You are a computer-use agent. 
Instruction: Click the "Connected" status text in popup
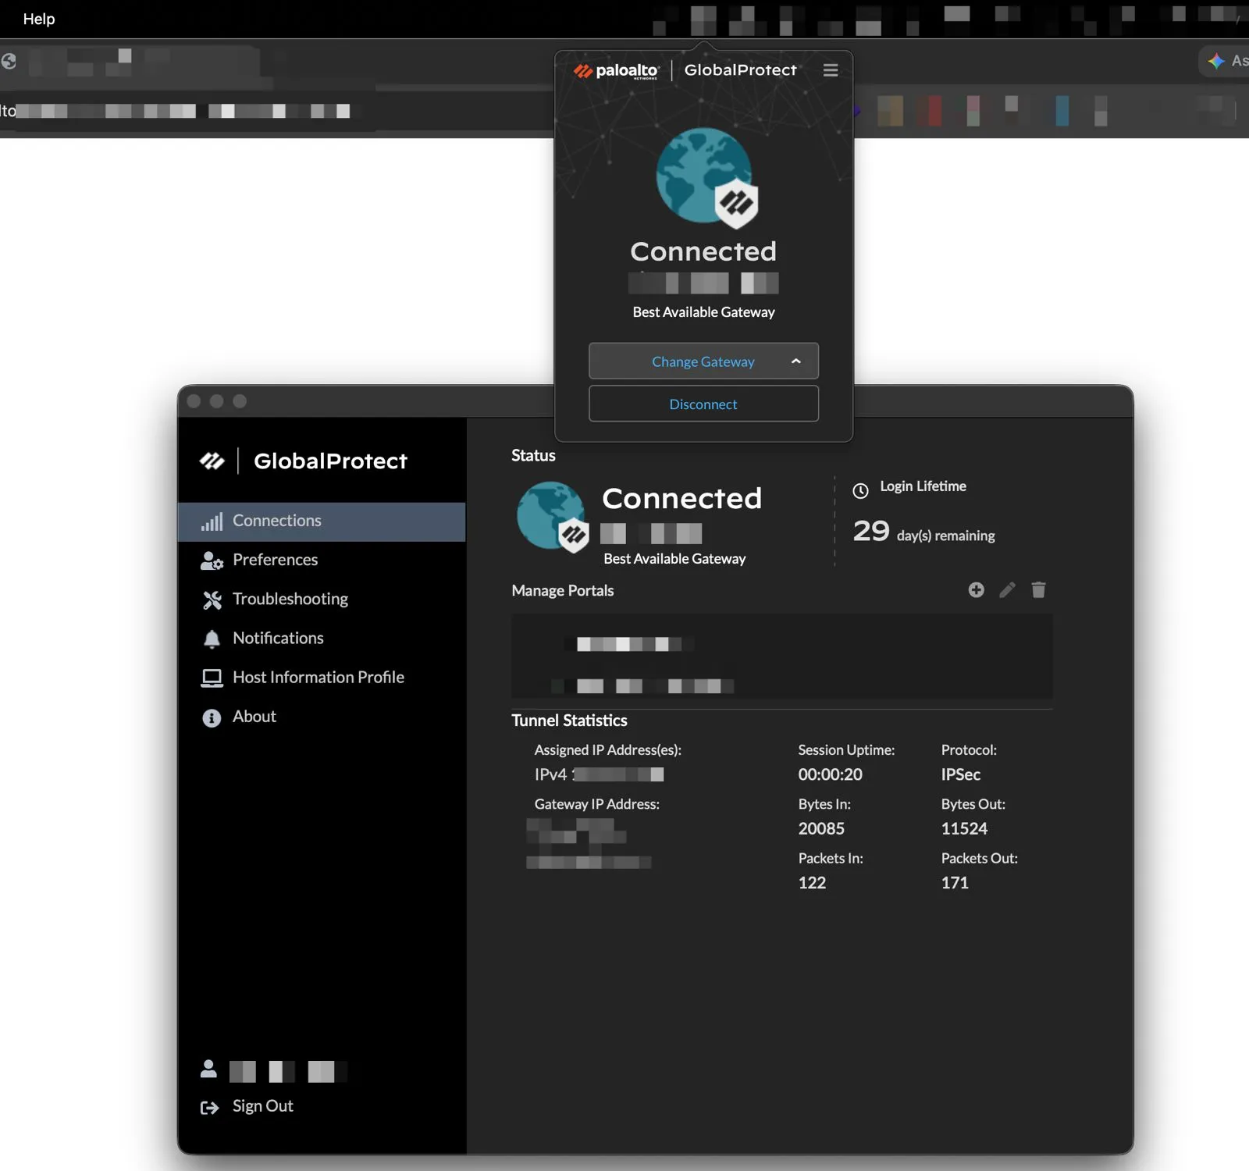703,251
